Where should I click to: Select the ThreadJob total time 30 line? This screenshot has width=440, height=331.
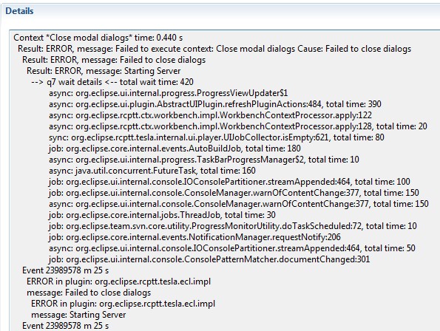tap(162, 215)
